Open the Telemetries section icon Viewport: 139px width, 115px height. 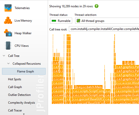point(8,8)
